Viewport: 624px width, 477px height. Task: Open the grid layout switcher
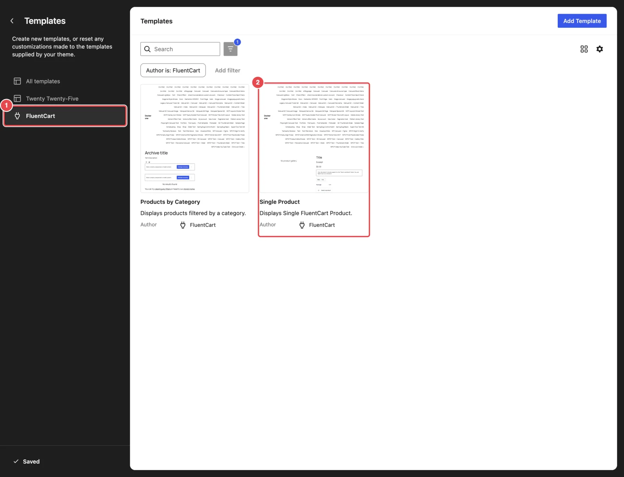click(584, 49)
